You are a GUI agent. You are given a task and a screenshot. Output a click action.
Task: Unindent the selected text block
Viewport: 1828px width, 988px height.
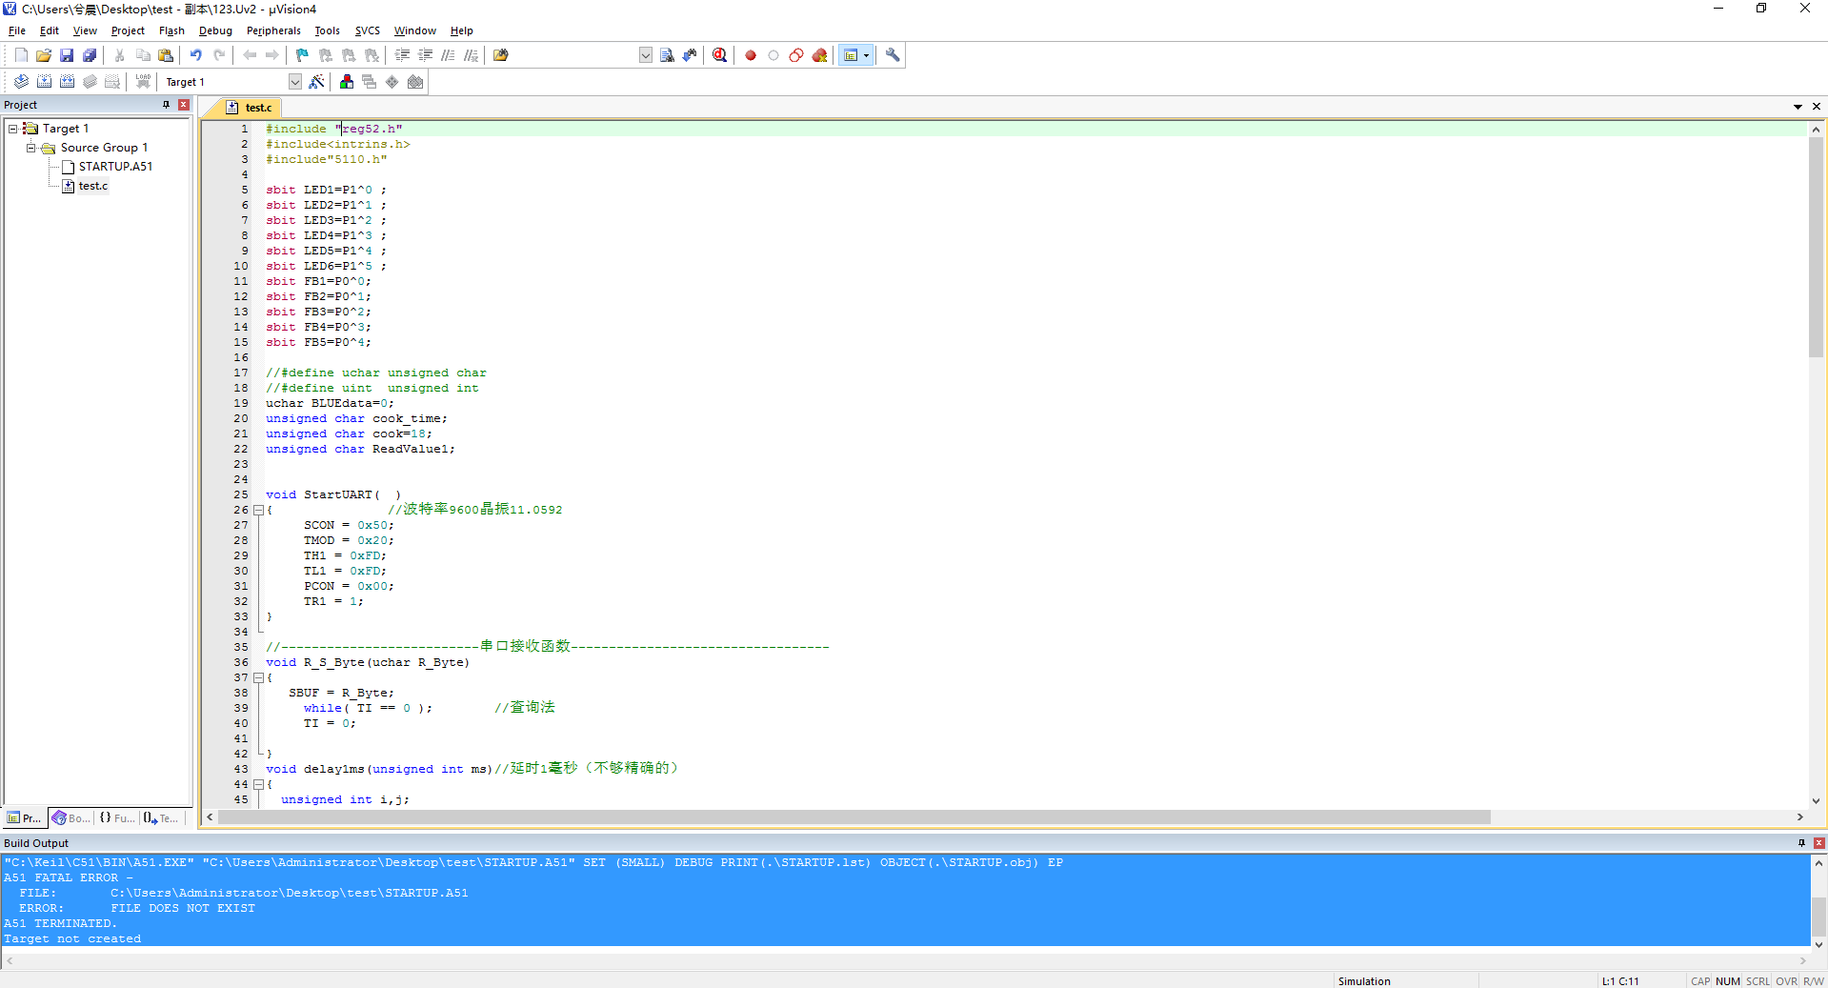[x=425, y=55]
